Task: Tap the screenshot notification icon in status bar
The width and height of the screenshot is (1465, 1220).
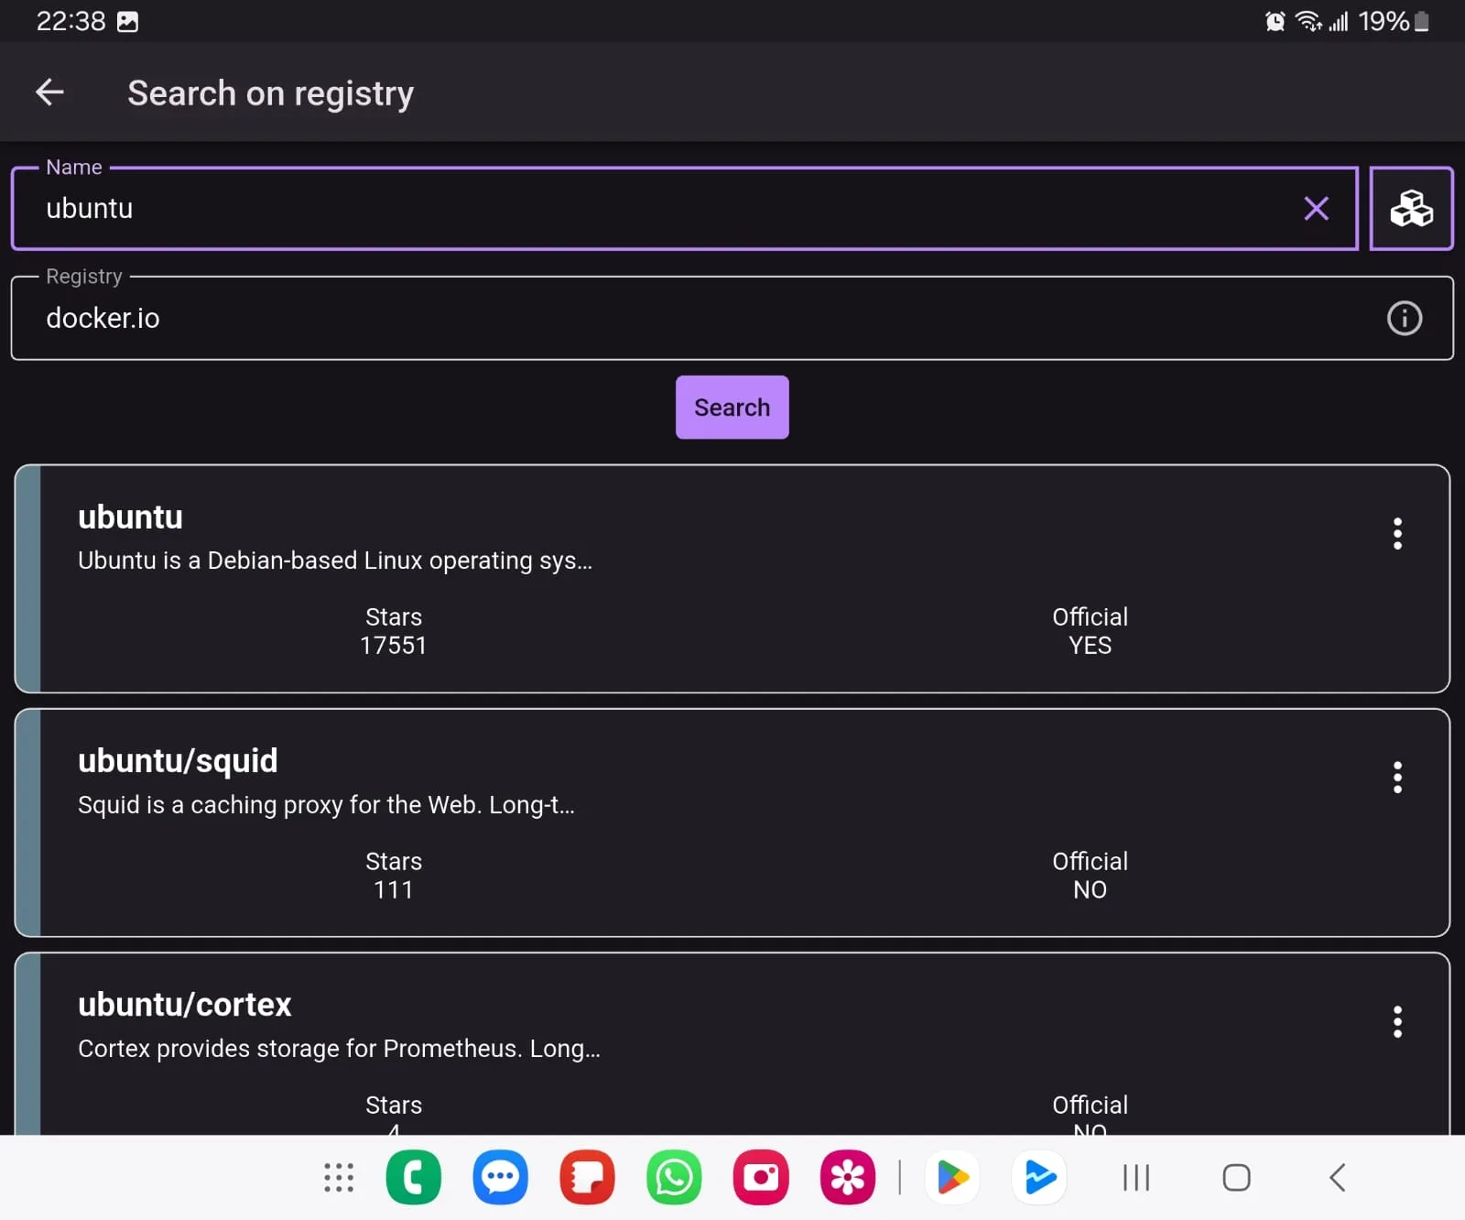Action: point(128,22)
